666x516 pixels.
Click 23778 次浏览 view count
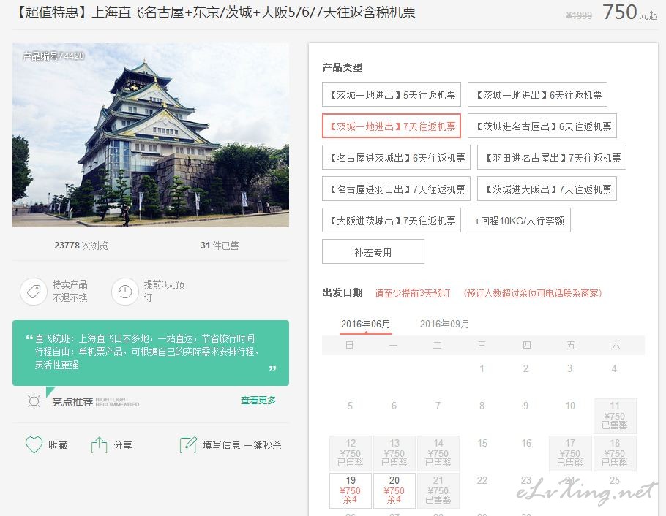[x=81, y=246]
